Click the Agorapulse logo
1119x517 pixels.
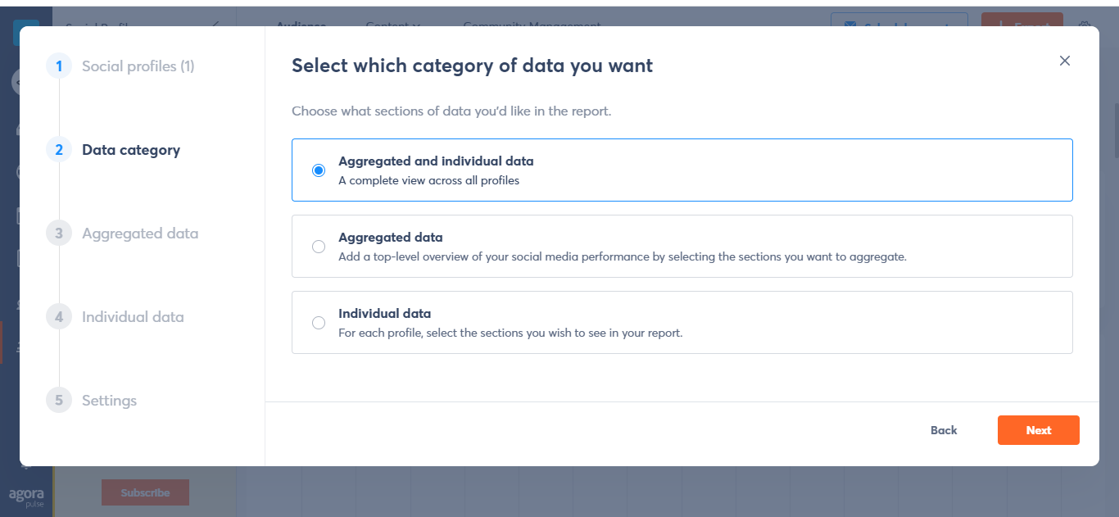pos(26,497)
